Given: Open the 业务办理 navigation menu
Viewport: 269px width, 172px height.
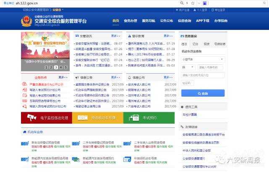Looking at the screenshot, I should coord(130,21).
